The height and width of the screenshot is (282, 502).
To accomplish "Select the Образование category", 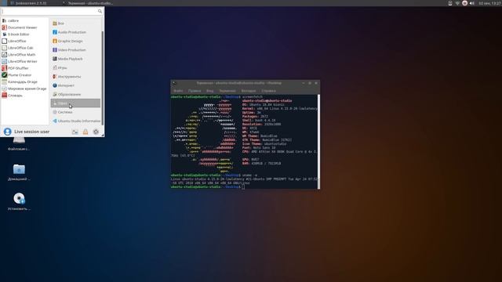I will pyautogui.click(x=75, y=94).
